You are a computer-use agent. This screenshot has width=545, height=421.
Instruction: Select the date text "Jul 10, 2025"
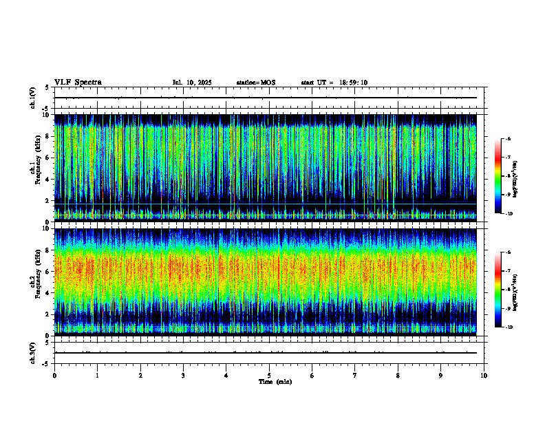click(x=192, y=83)
